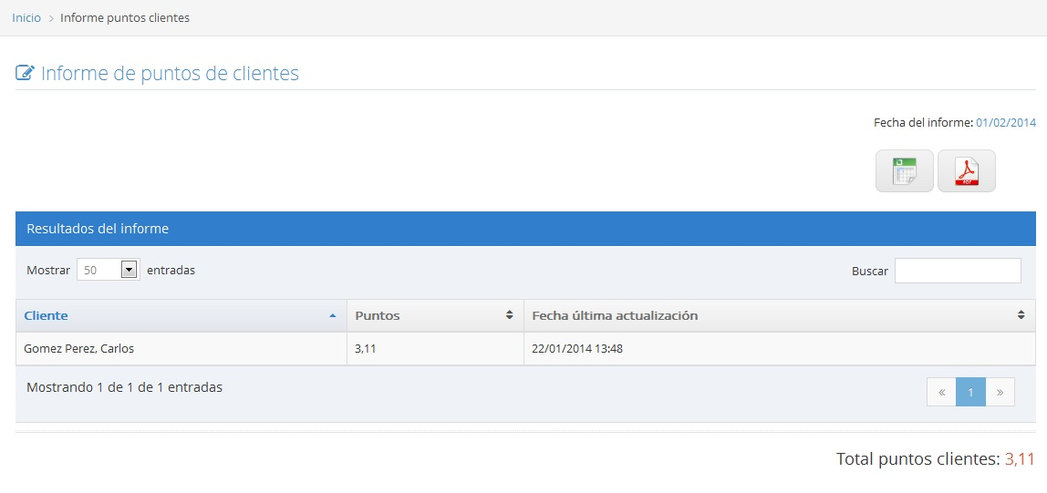Click the Mostrando 1 de 1 entradas text
The image size is (1047, 493).
[124, 387]
